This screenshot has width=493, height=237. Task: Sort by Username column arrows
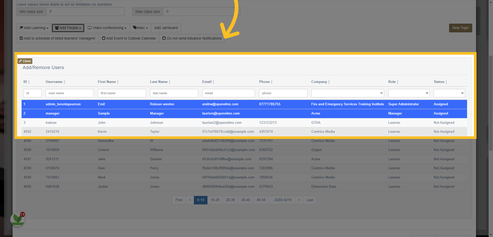[64, 82]
